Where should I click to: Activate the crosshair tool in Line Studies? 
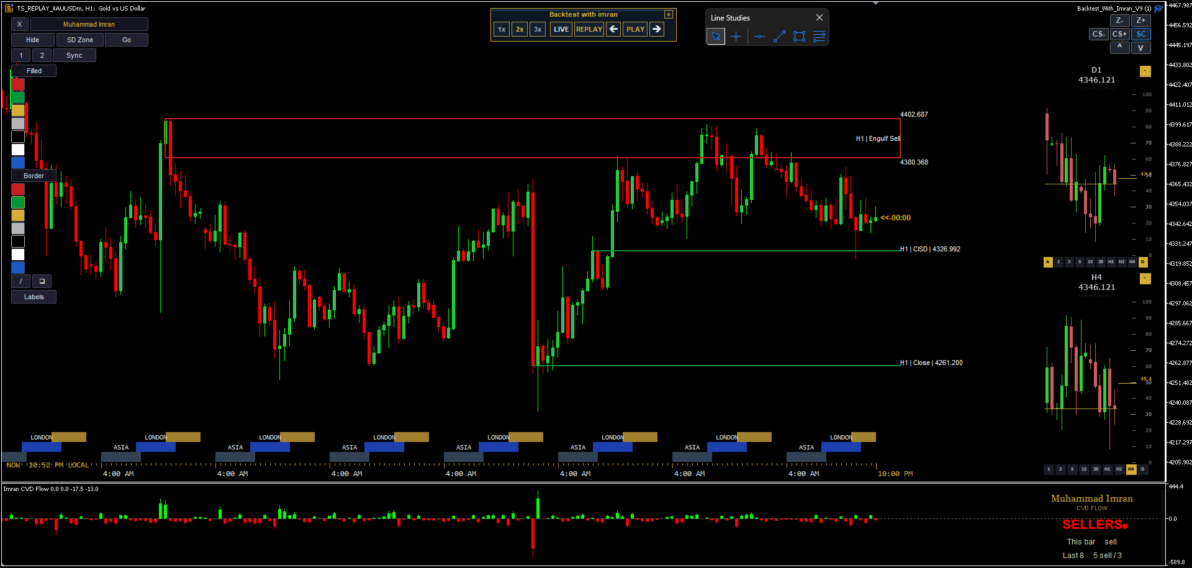(736, 37)
